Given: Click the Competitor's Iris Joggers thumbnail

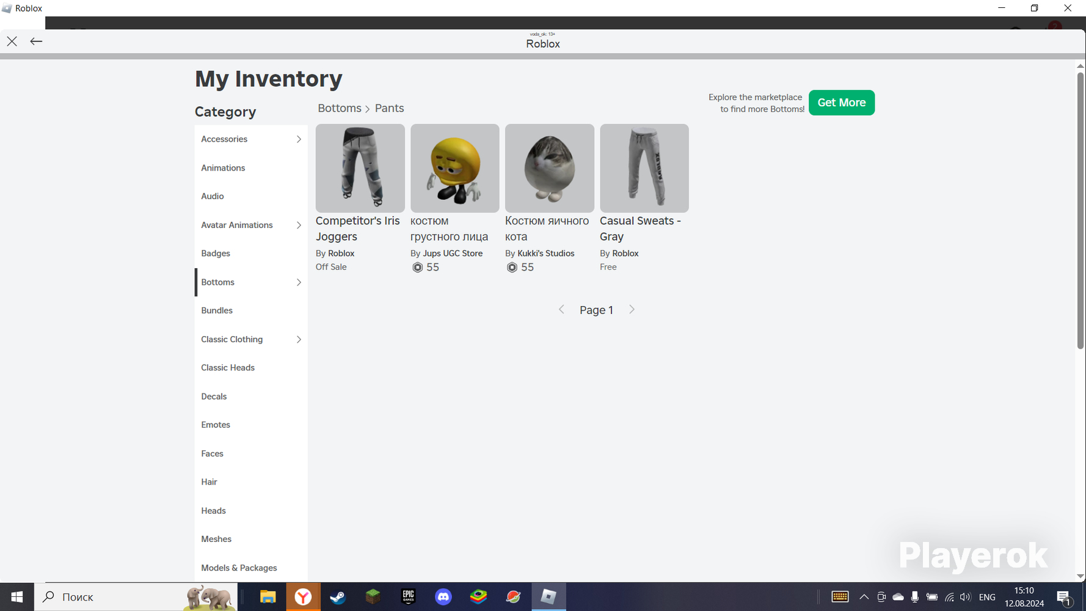Looking at the screenshot, I should [360, 168].
